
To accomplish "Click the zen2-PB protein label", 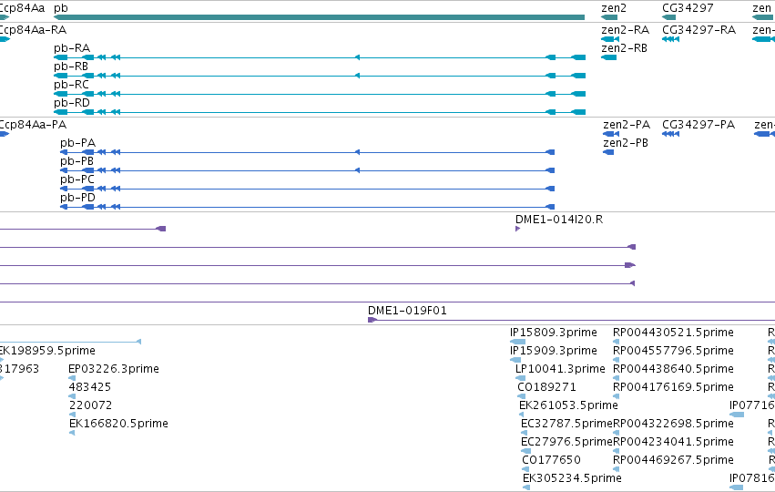I will tap(626, 143).
